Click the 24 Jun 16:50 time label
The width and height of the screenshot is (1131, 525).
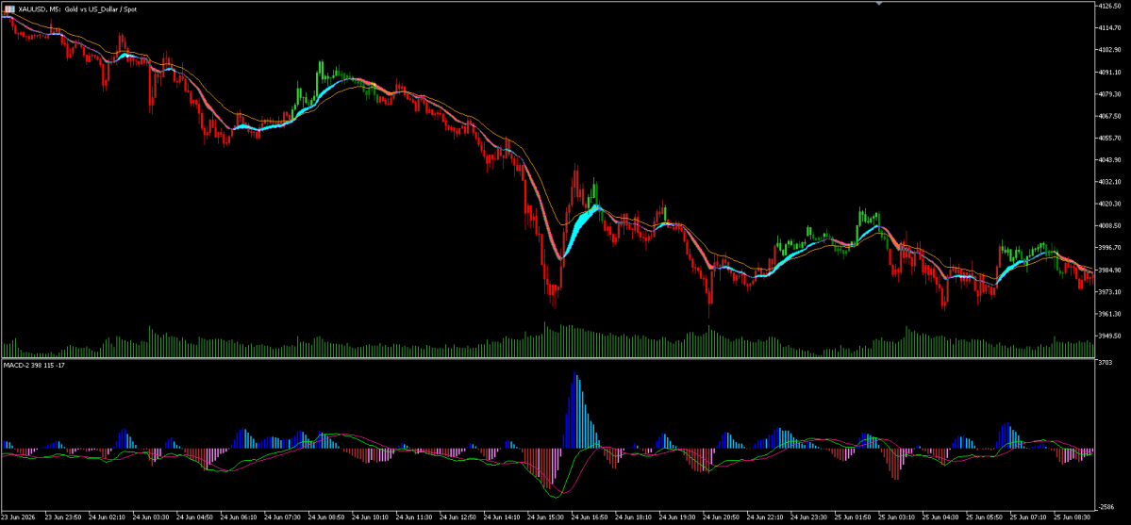[x=590, y=517]
